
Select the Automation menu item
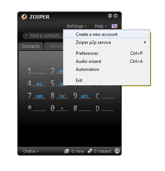[107, 69]
